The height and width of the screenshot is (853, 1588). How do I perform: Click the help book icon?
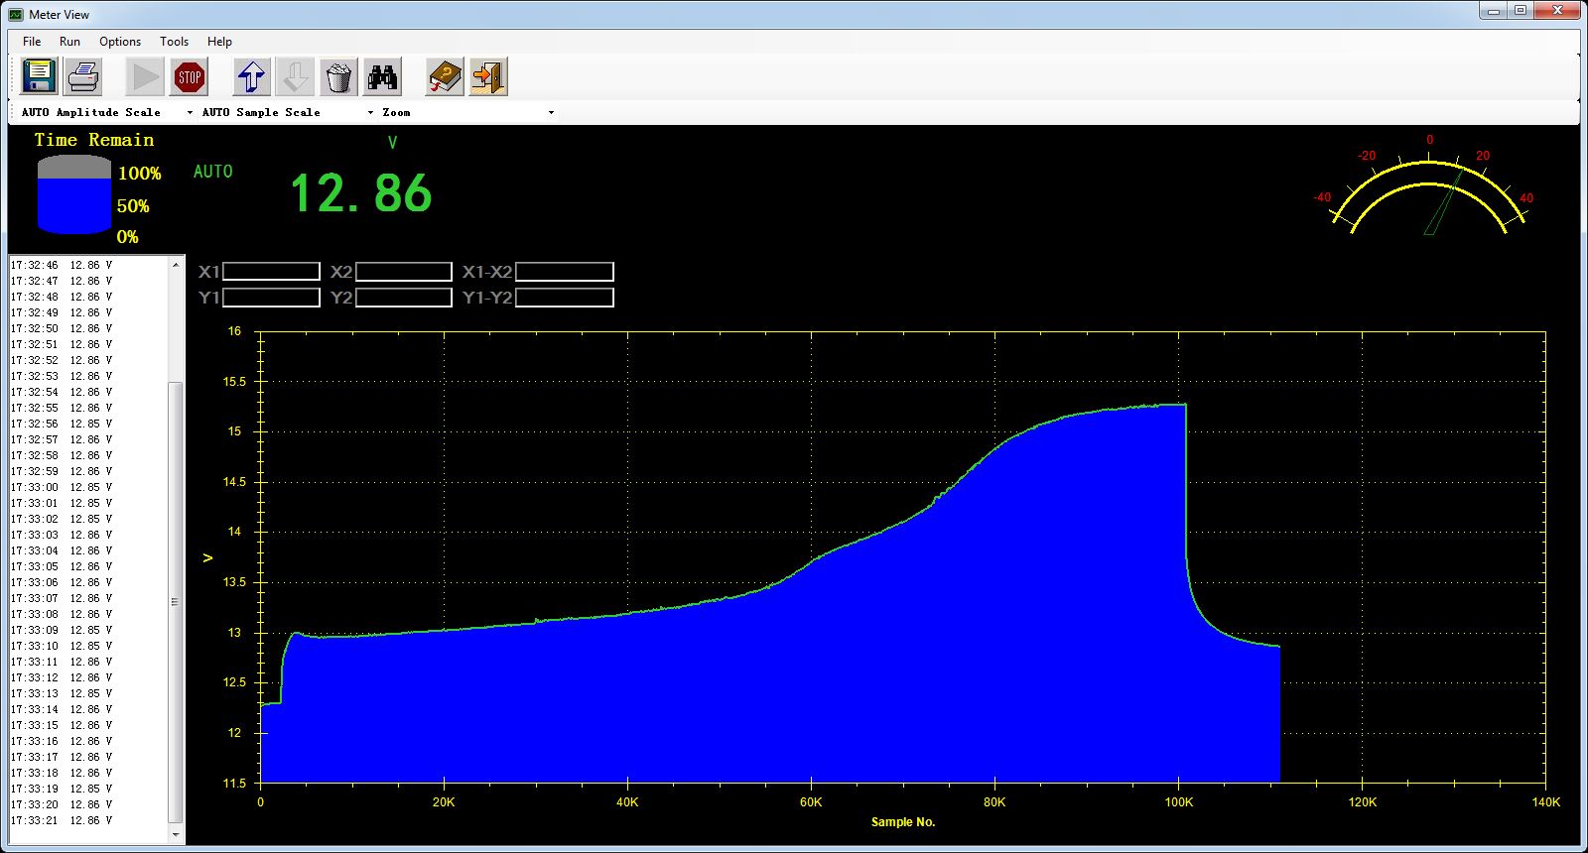[x=446, y=76]
